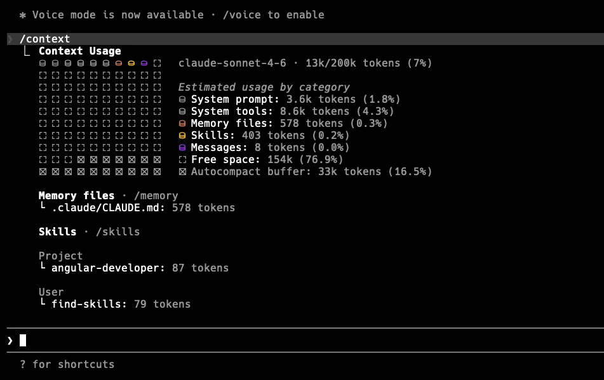Click the System prompt legend icon

click(x=182, y=100)
